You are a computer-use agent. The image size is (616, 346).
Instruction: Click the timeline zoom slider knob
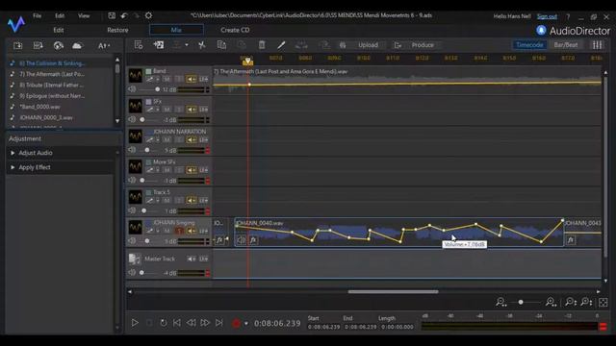tap(521, 302)
